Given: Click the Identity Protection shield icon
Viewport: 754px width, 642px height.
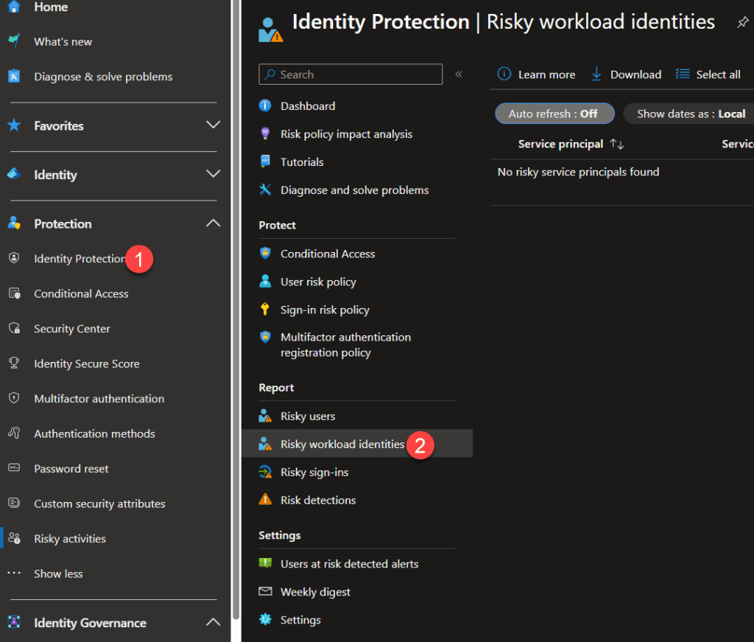Looking at the screenshot, I should [x=14, y=258].
